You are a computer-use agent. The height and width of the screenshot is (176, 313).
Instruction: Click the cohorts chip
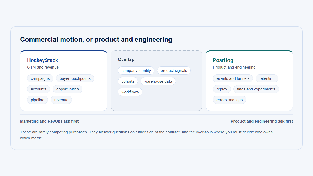(x=128, y=81)
